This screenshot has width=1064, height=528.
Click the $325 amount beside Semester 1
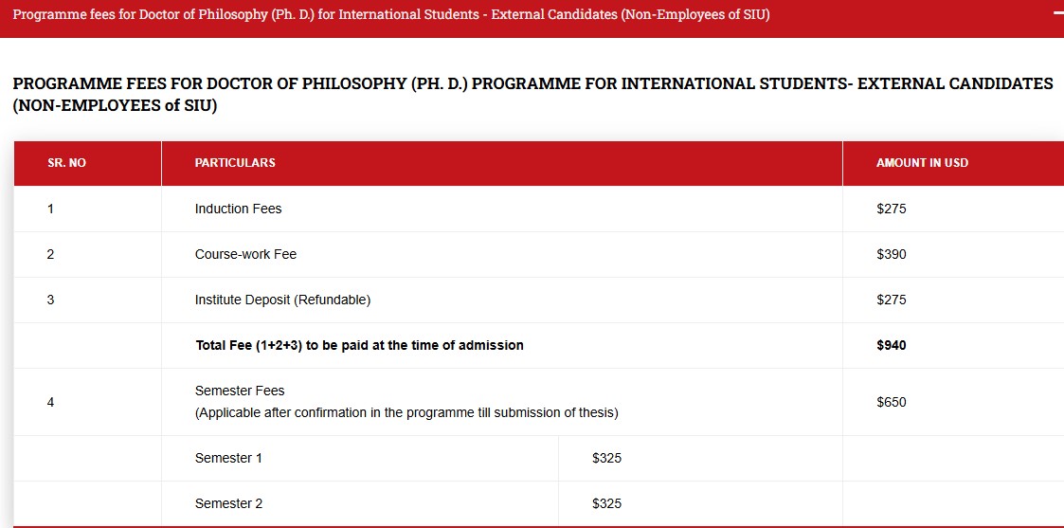tap(606, 458)
